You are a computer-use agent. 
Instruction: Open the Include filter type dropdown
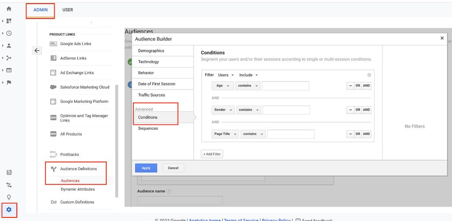(x=249, y=75)
